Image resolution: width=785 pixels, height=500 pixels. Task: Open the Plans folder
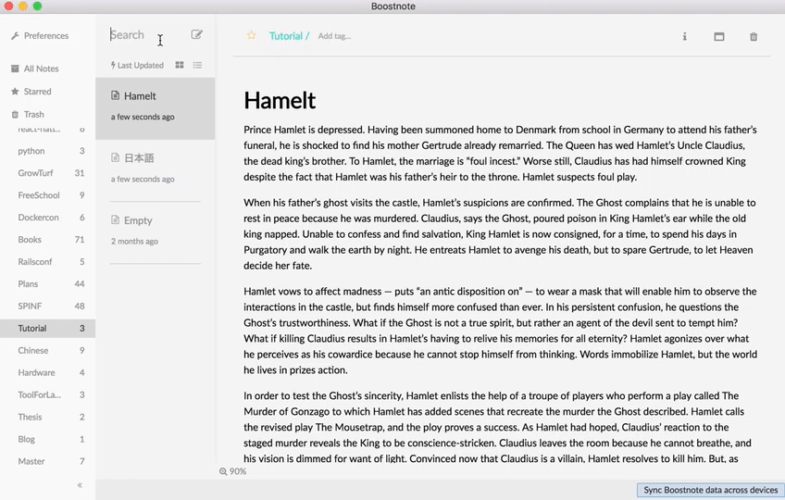click(x=47, y=283)
